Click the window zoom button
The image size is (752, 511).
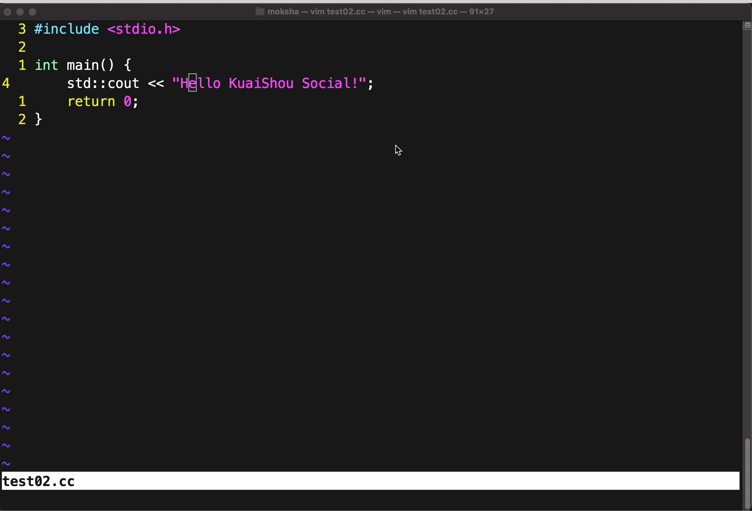click(x=32, y=12)
